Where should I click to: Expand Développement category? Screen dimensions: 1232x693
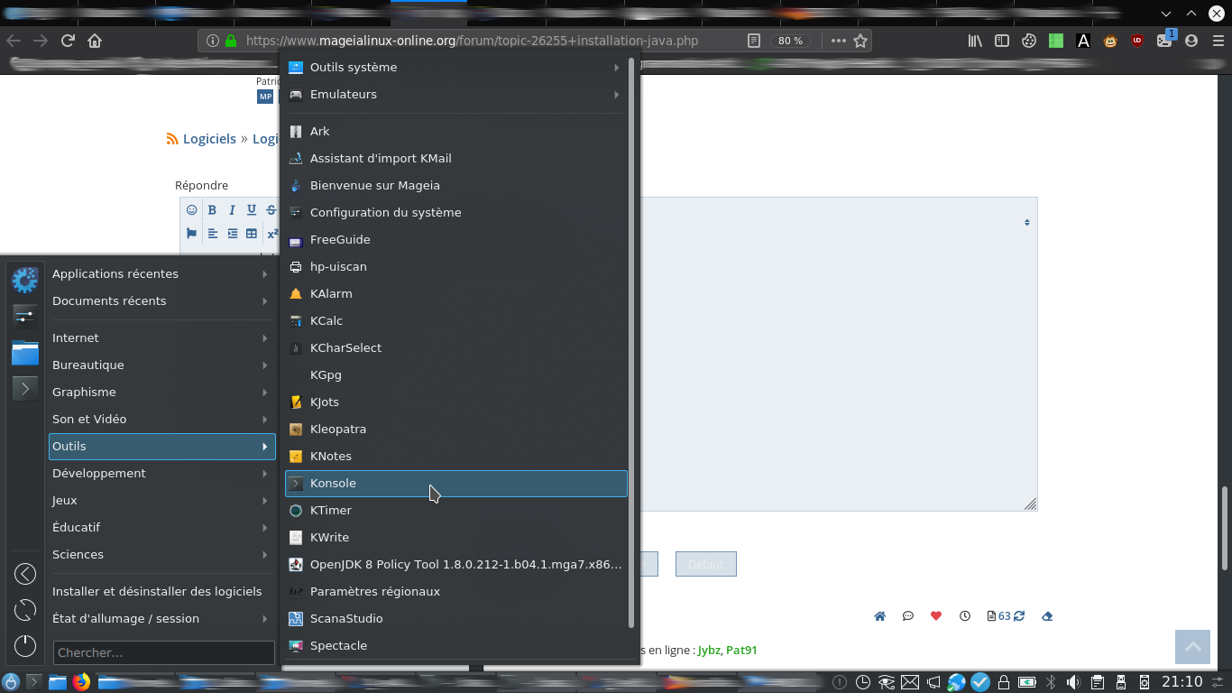161,473
